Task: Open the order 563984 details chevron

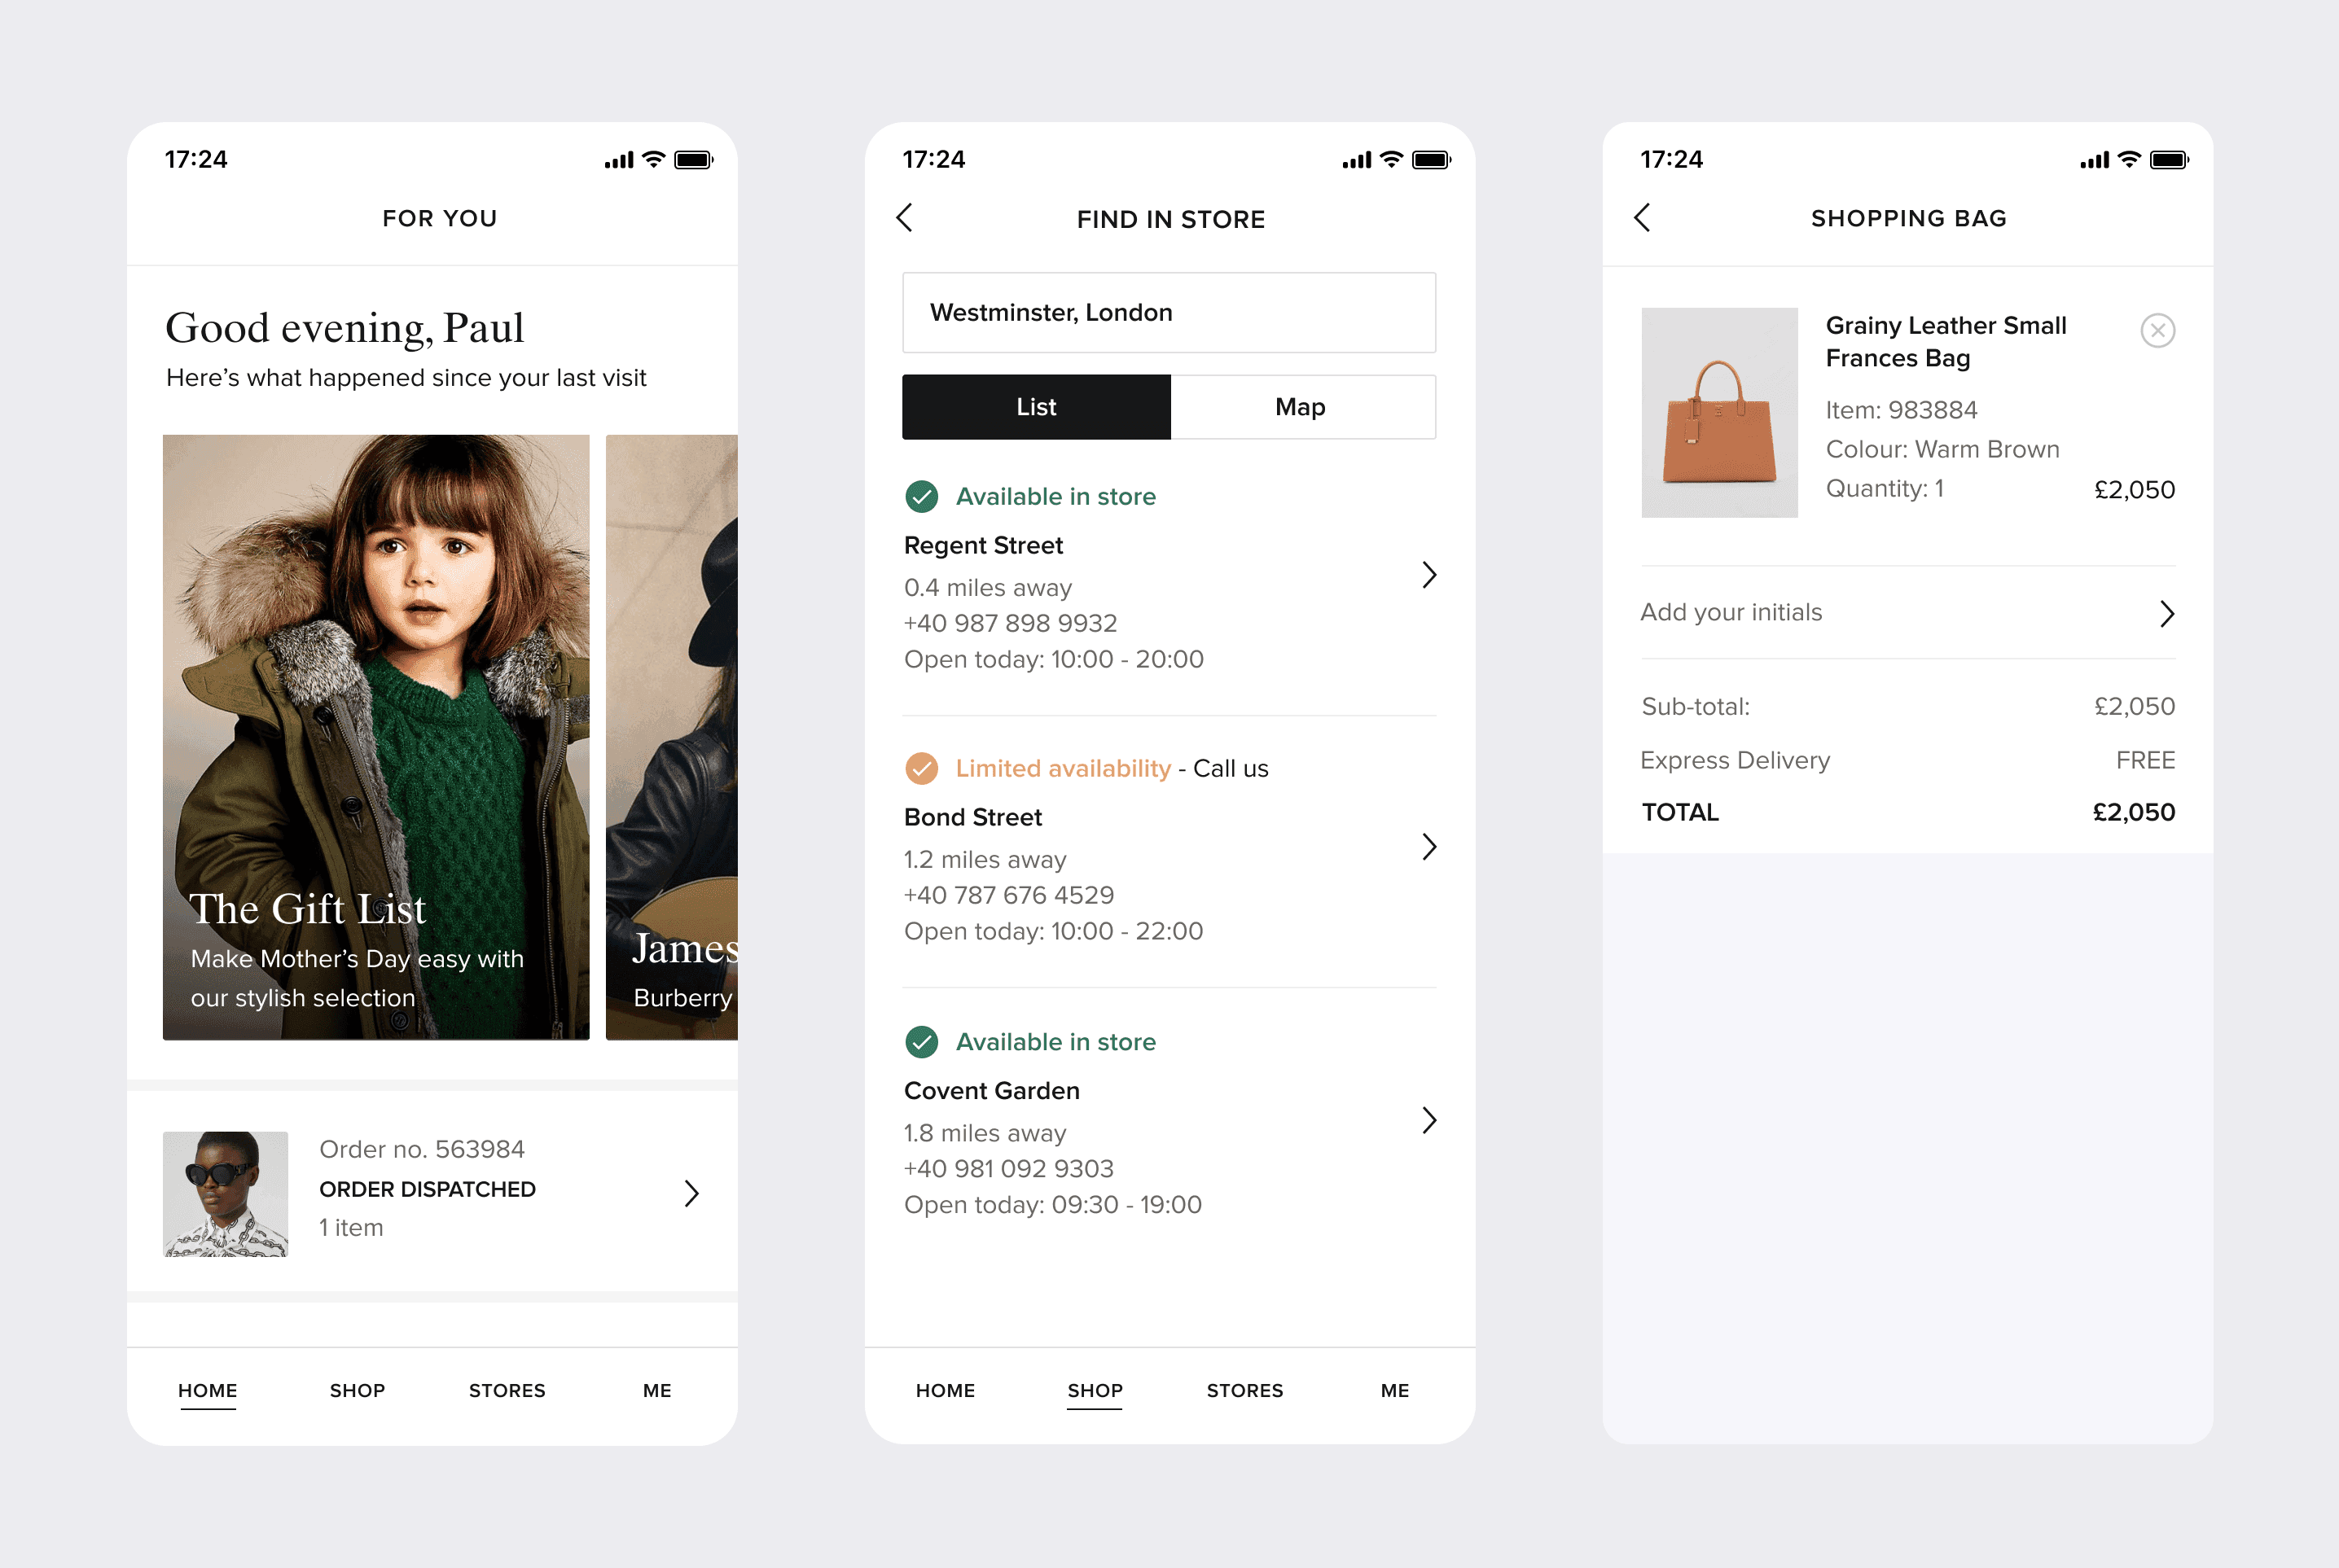Action: [691, 1193]
